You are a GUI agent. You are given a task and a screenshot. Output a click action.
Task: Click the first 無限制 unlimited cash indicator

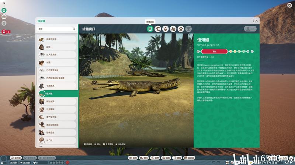tap(14, 163)
